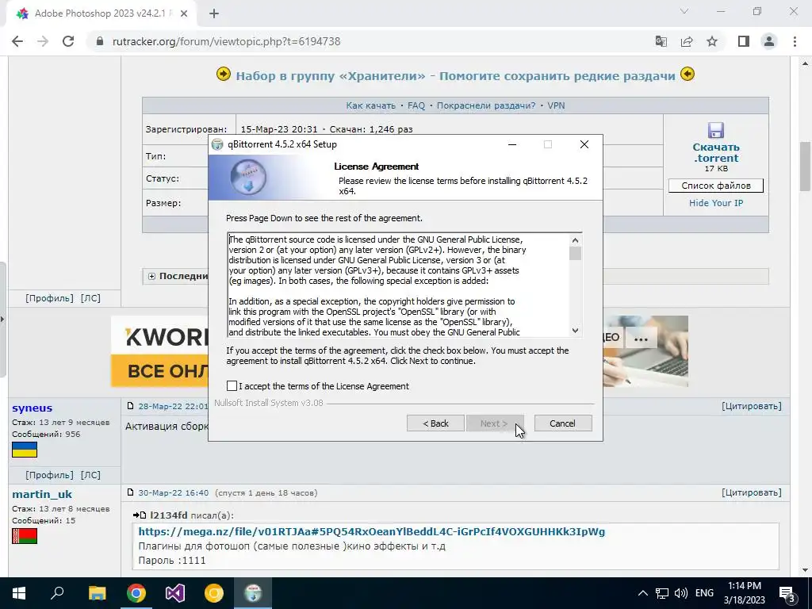Click the Back button in setup
Image resolution: width=812 pixels, height=609 pixels.
435,423
